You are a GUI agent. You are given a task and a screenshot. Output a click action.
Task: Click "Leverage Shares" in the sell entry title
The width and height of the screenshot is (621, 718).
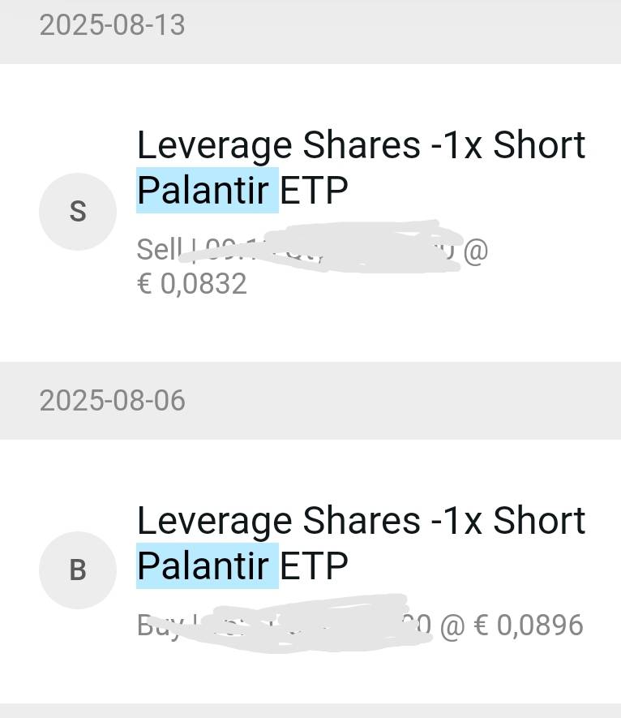pos(272,146)
